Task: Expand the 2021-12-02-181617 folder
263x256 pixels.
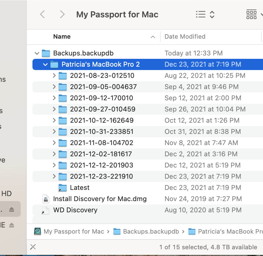Action: pyautogui.click(x=54, y=154)
